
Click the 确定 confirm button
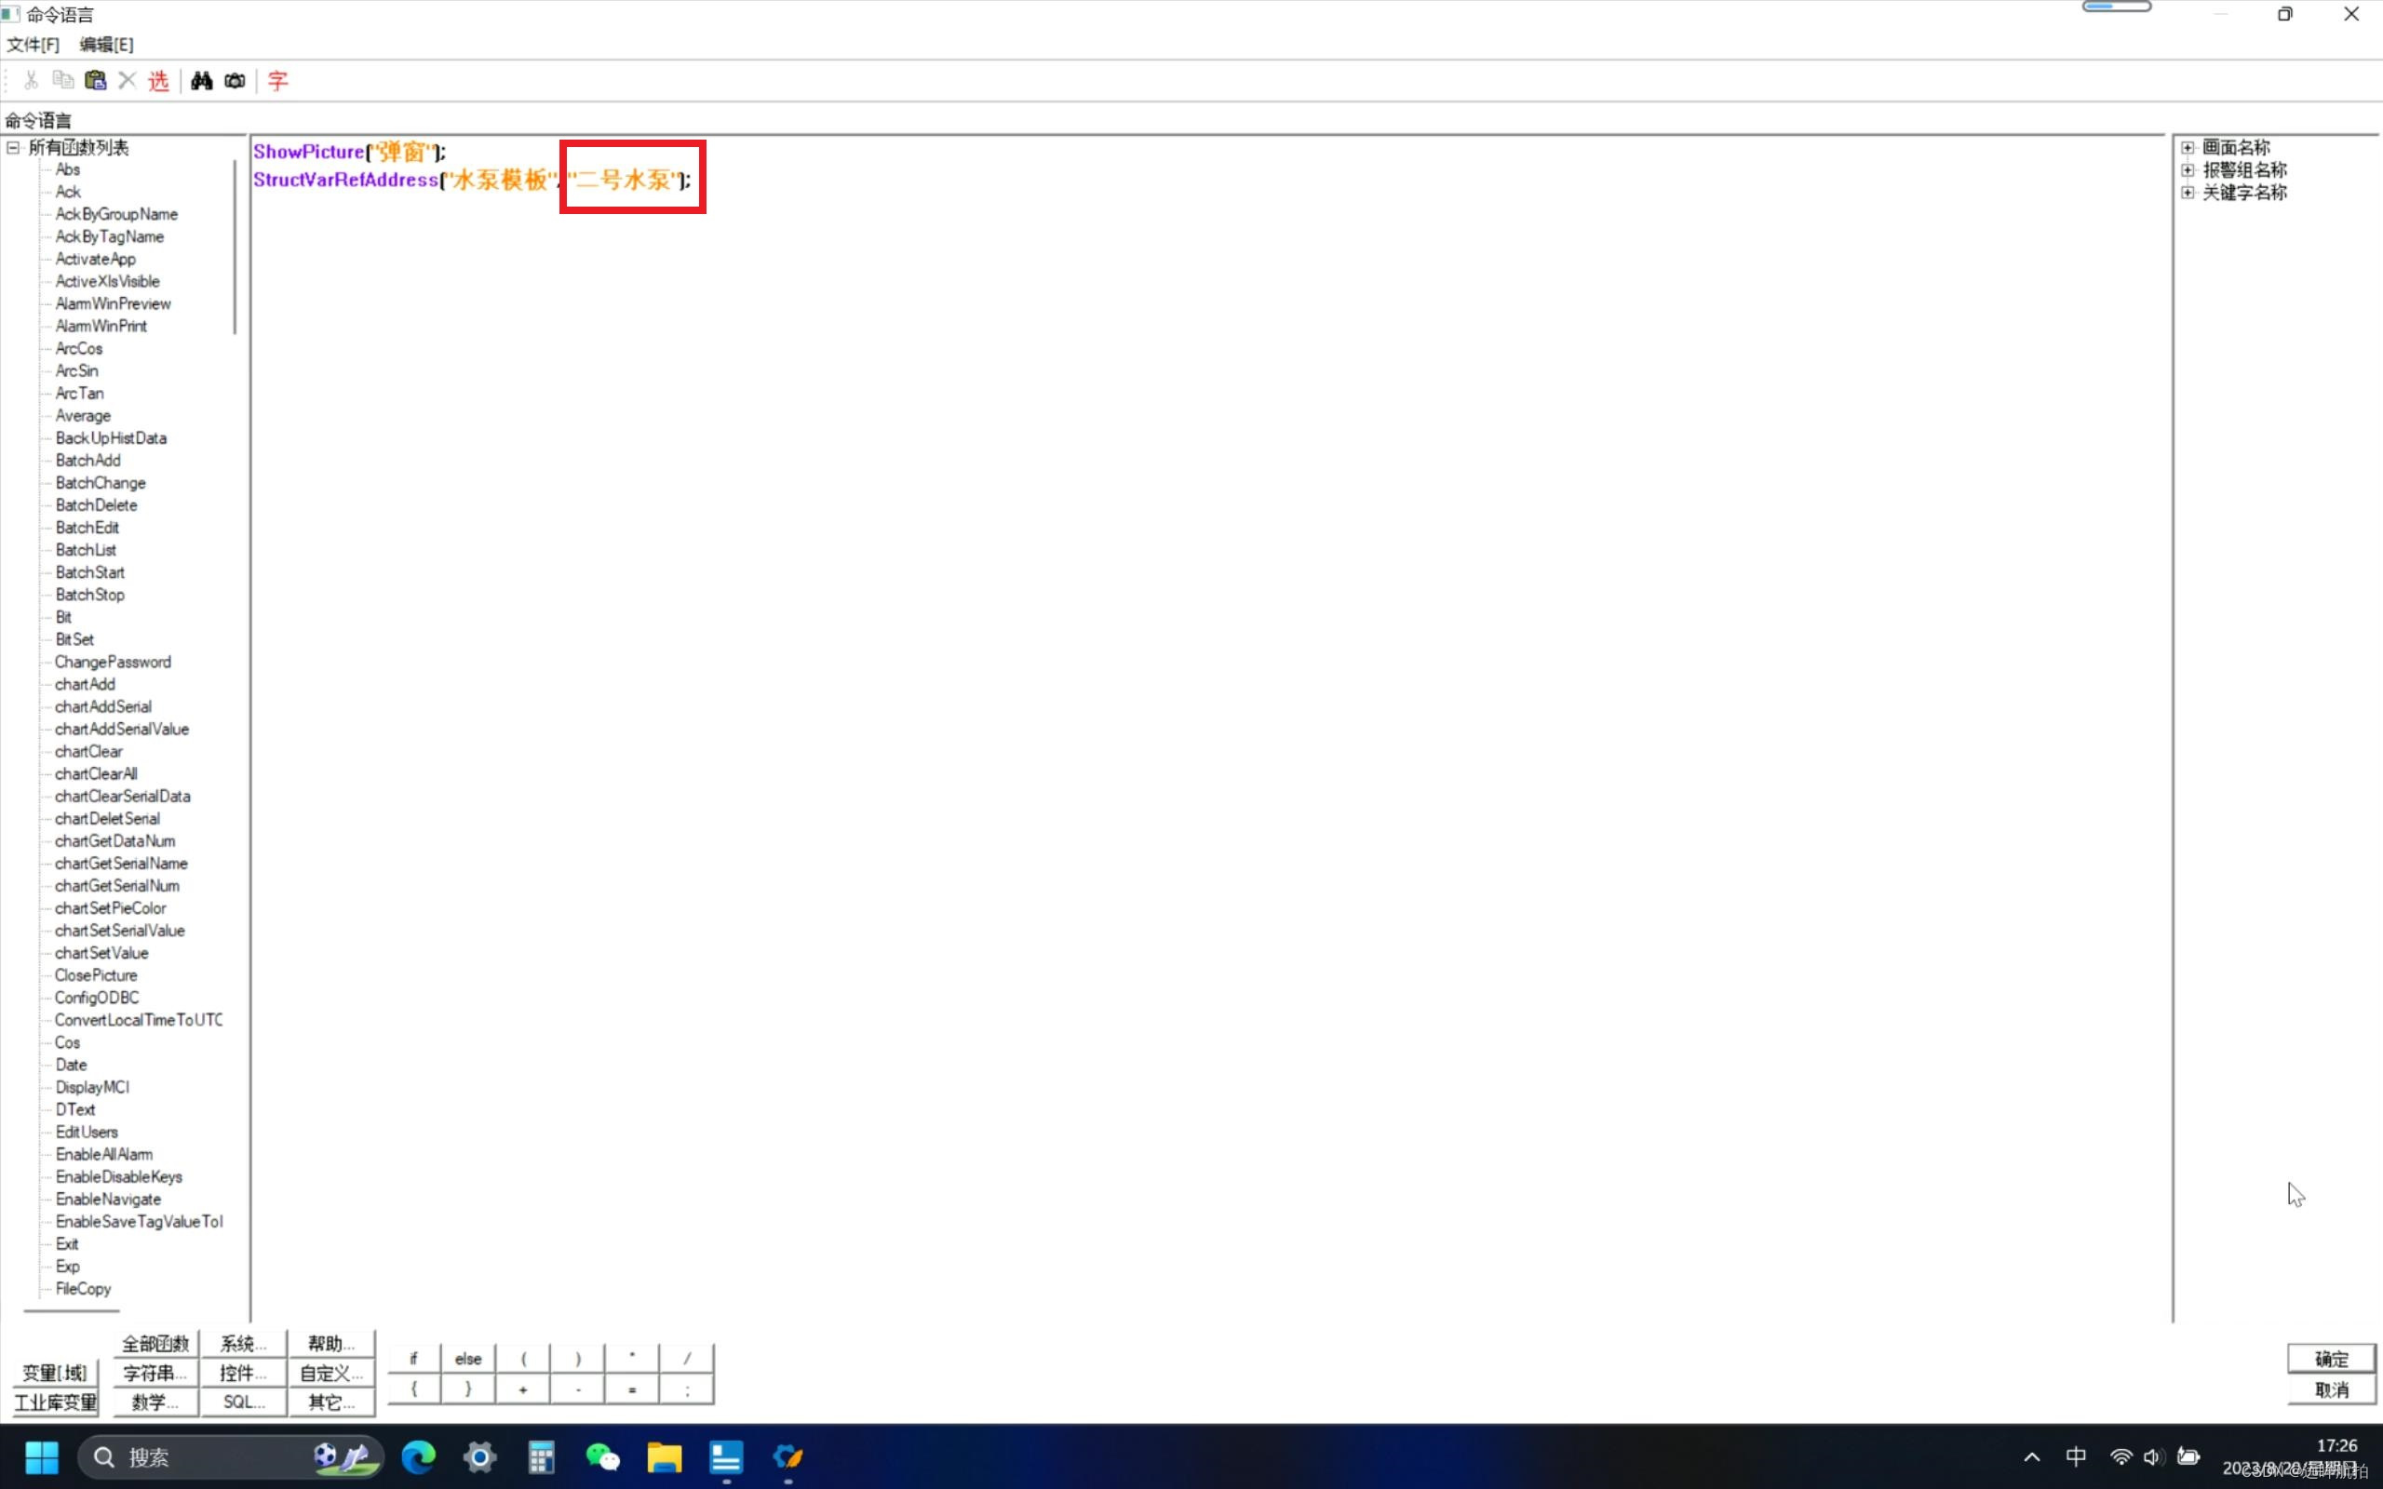pyautogui.click(x=2330, y=1359)
